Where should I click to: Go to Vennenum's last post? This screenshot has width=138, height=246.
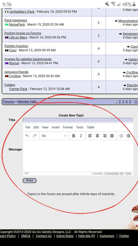pyautogui.click(x=130, y=34)
